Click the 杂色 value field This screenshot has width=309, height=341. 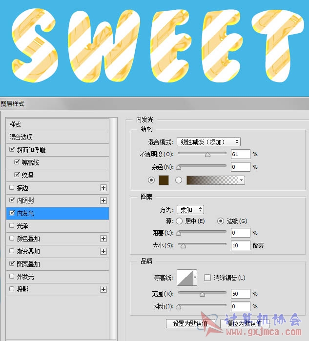pos(241,167)
